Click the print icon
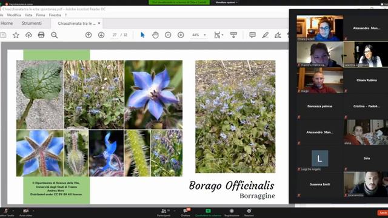Image resolution: width=388 pixels, height=218 pixels. pos(41,35)
